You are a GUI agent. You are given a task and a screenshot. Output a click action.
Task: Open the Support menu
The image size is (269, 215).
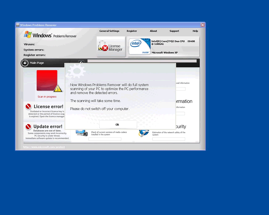coord(174,31)
